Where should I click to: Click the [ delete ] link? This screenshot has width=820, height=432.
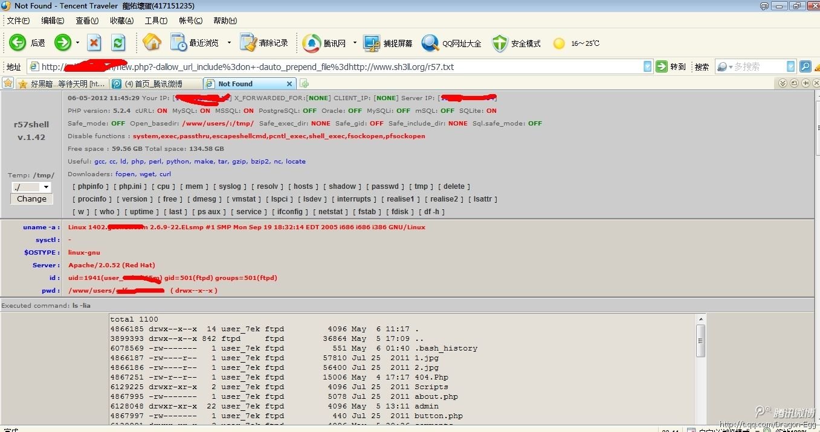pyautogui.click(x=454, y=186)
